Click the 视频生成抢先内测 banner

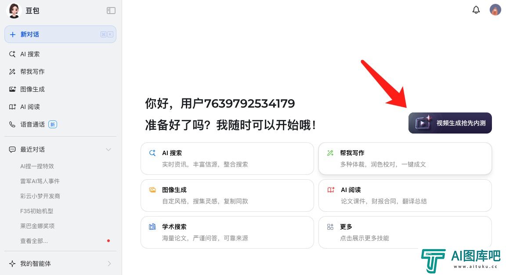[450, 123]
